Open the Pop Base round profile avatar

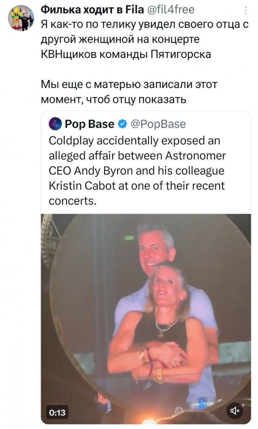[55, 124]
